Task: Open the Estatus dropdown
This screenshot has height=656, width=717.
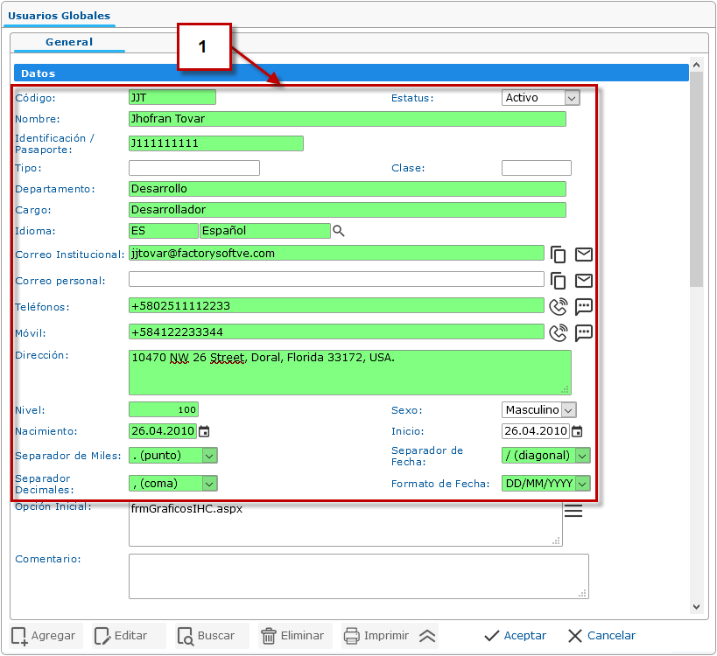Action: (x=572, y=98)
